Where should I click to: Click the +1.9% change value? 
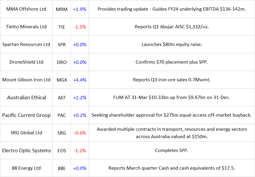coord(80,9)
